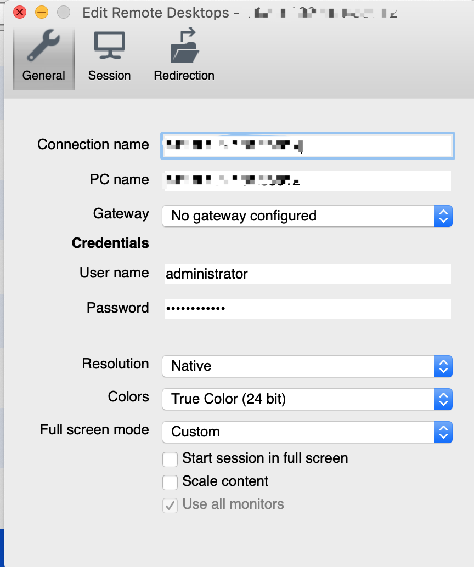Click the Full screen mode label
Viewport: 474px width, 567px height.
click(x=94, y=429)
